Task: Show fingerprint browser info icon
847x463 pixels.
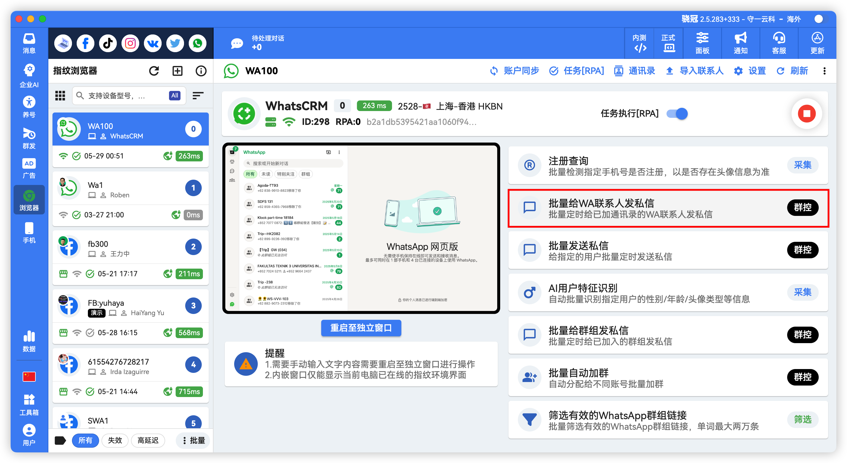Action: point(201,71)
